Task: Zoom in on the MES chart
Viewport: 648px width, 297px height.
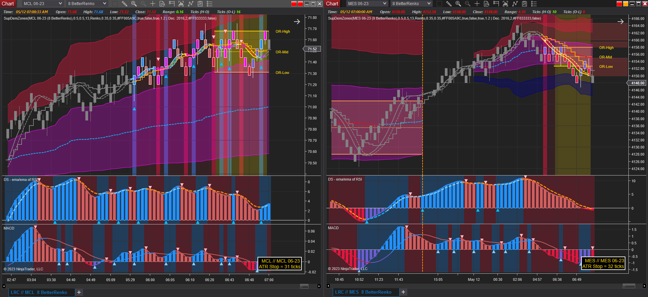Action: click(x=458, y=4)
